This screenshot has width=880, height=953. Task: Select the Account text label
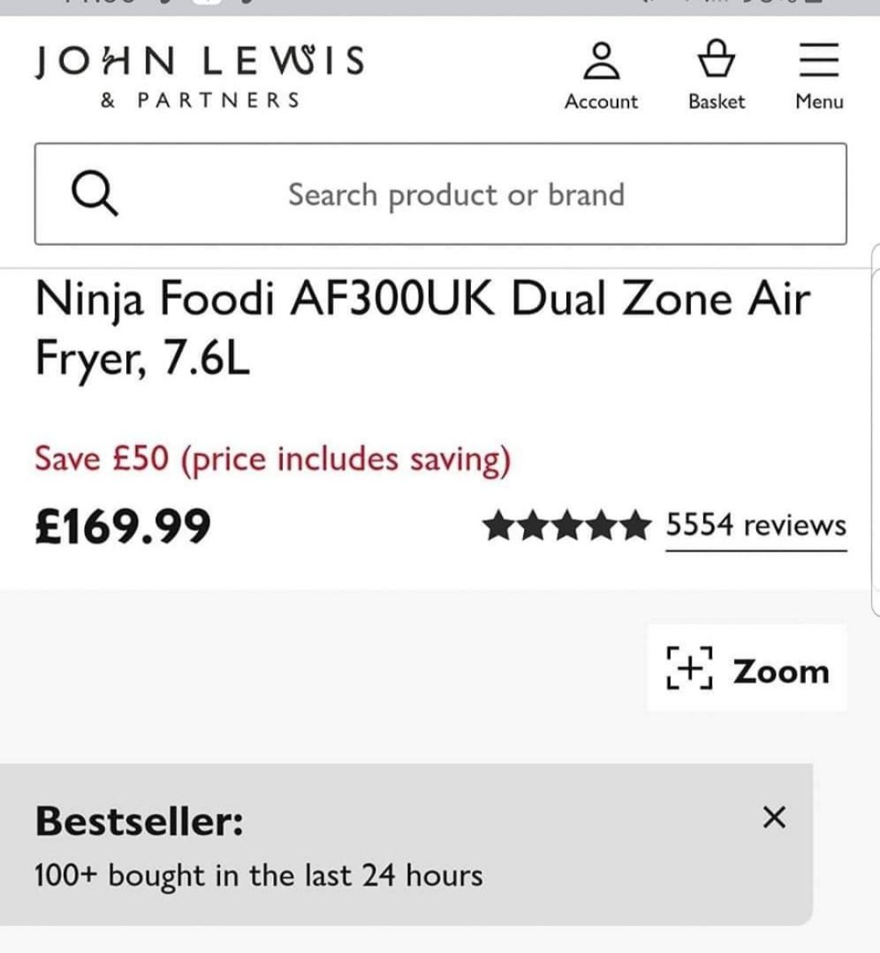(x=601, y=102)
